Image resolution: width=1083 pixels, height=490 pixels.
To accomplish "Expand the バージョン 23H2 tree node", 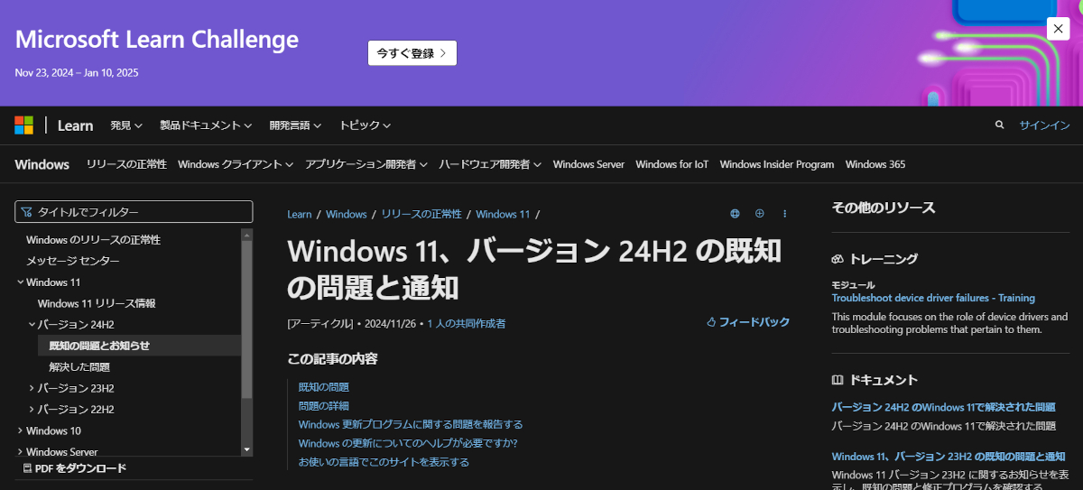I will (x=32, y=388).
